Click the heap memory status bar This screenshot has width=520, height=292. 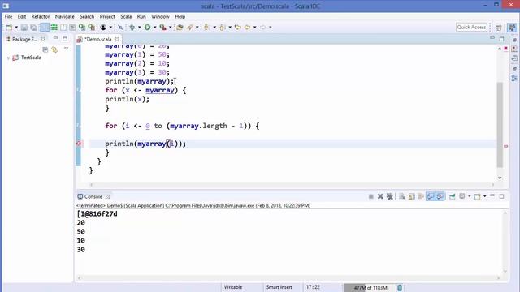(370, 288)
